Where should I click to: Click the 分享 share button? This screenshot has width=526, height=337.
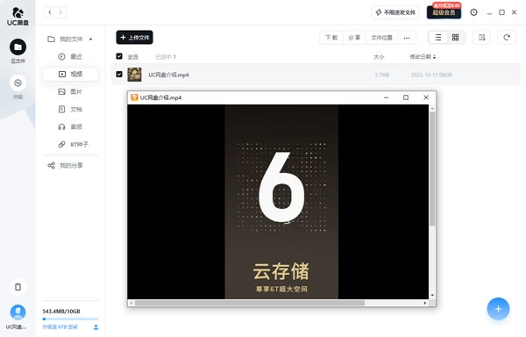(354, 38)
